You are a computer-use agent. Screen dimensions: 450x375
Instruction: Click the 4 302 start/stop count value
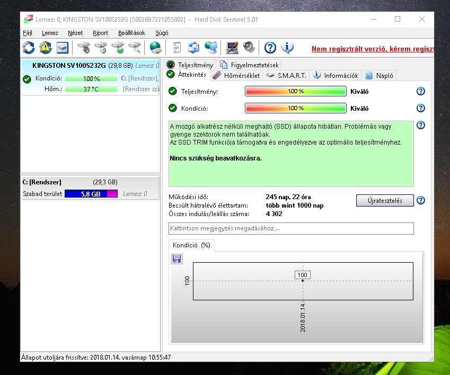coord(274,214)
